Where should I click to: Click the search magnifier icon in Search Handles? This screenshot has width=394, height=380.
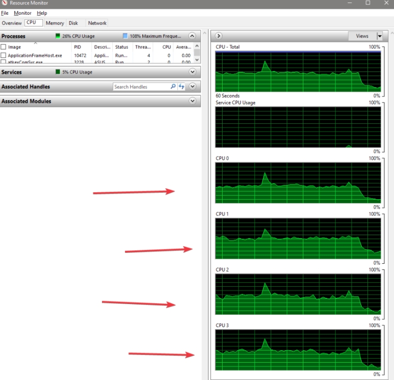click(x=173, y=87)
